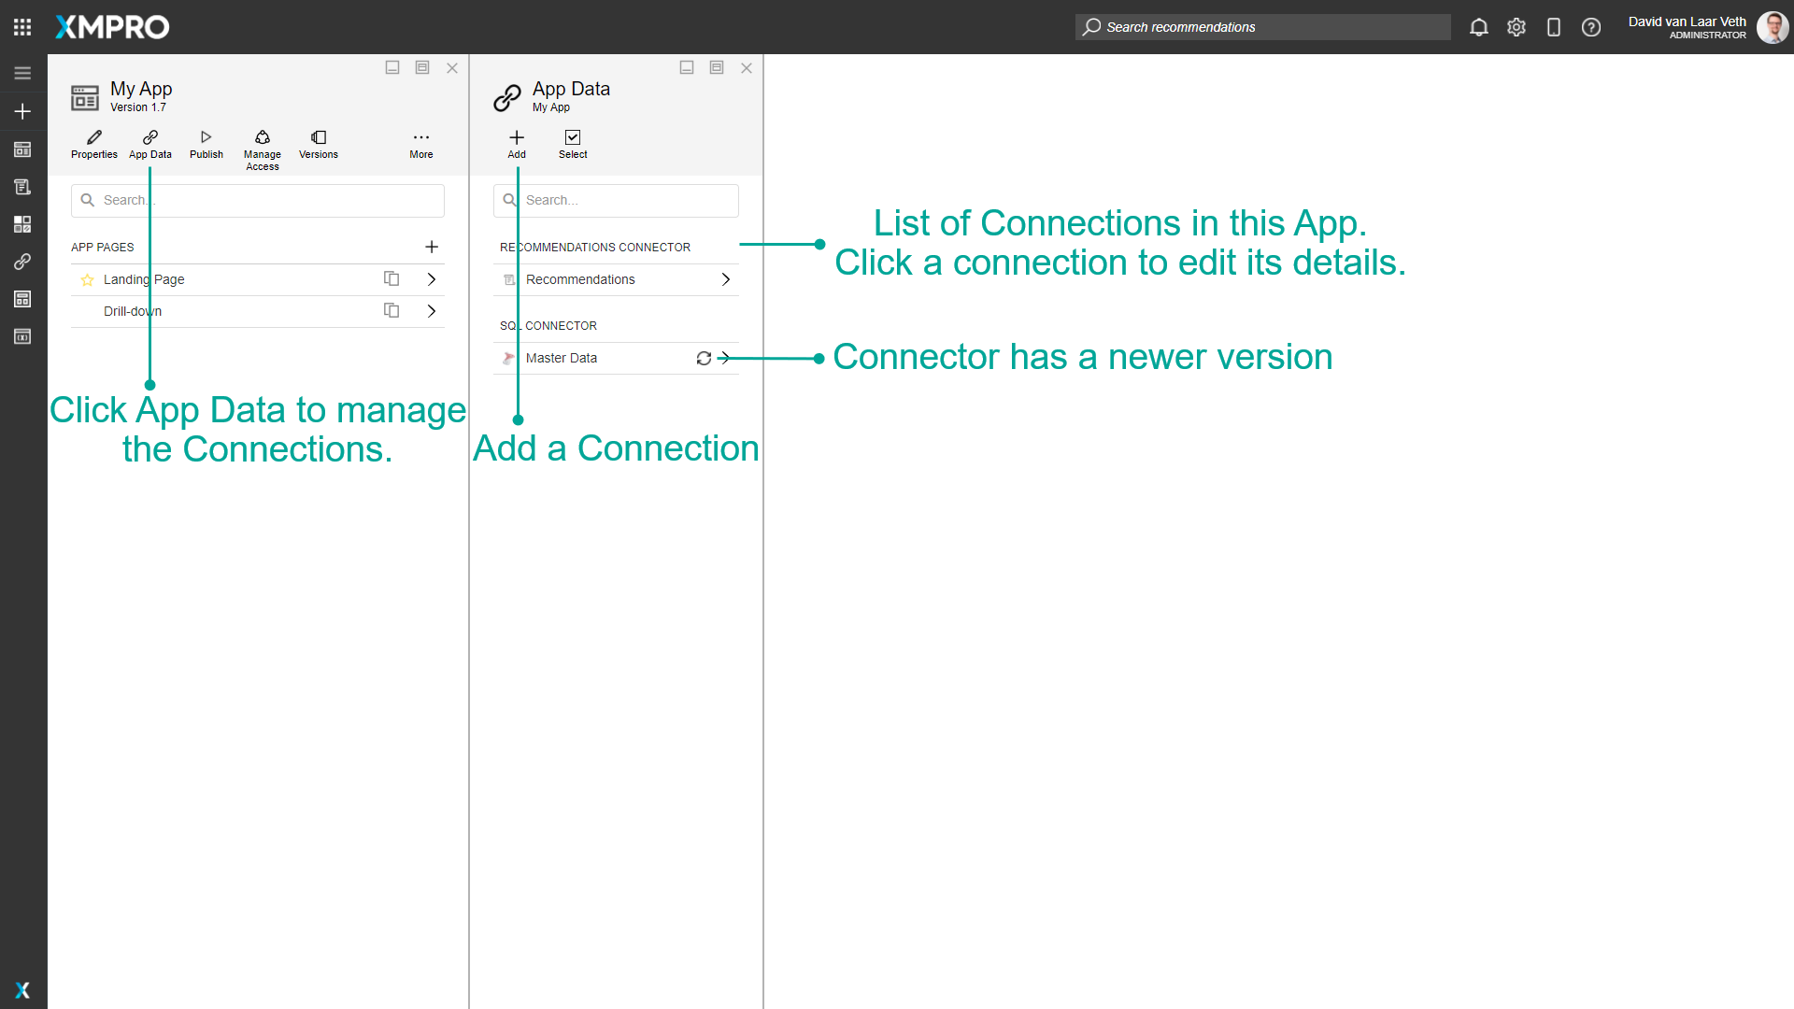Open the More menu in My App toolbar
Image resolution: width=1794 pixels, height=1009 pixels.
421,138
